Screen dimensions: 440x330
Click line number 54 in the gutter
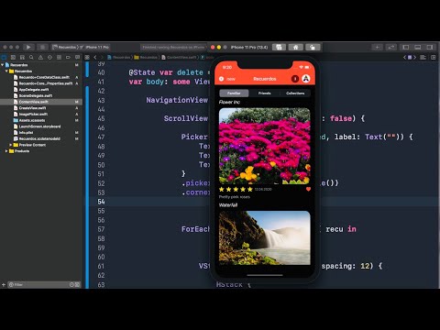[101, 202]
